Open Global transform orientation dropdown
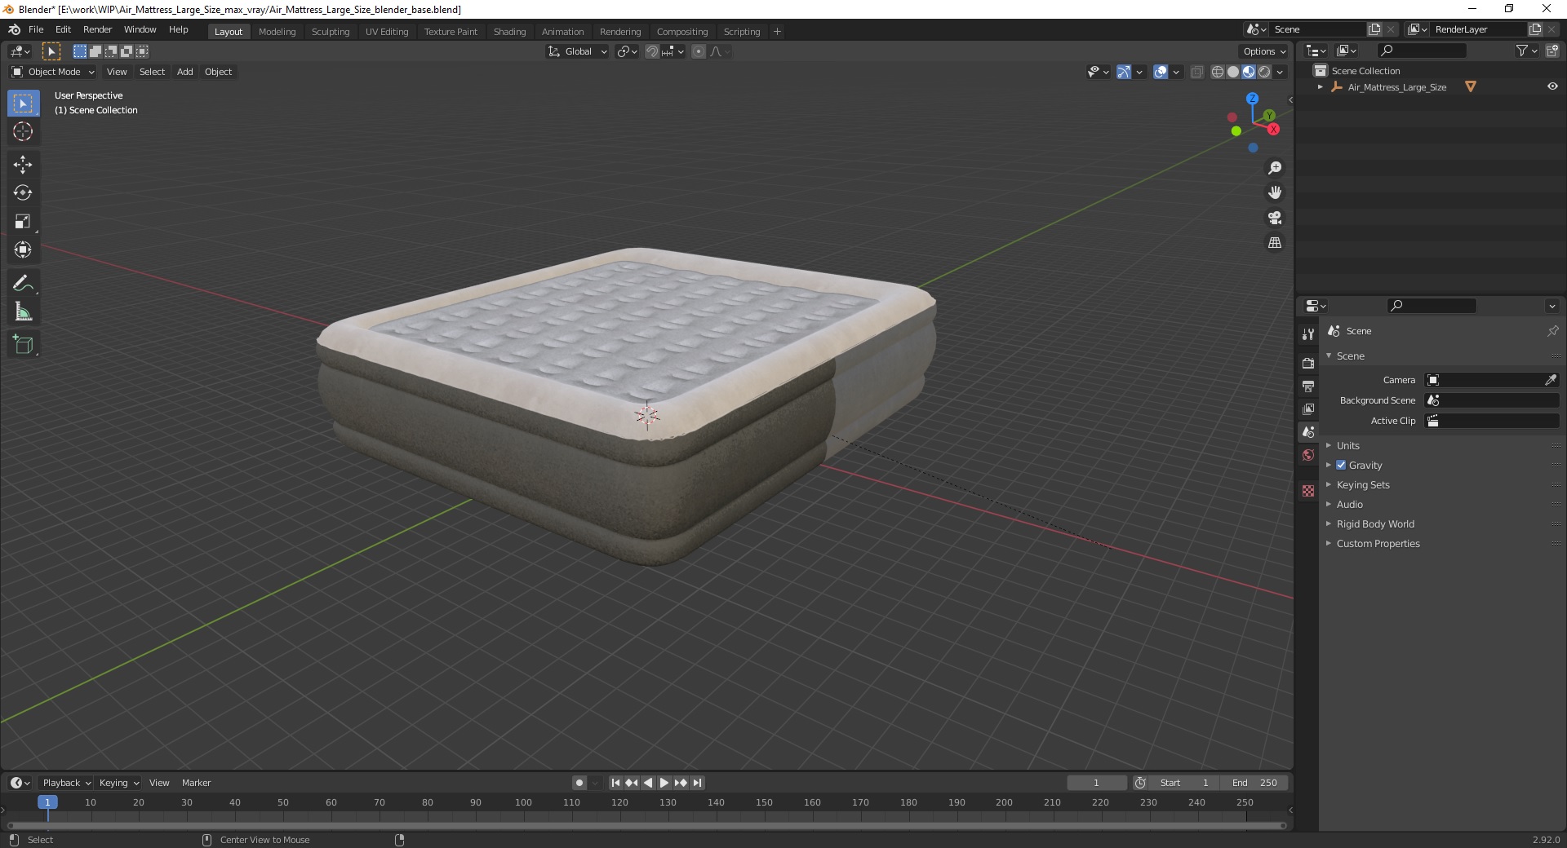The width and height of the screenshot is (1567, 848). pos(578,51)
